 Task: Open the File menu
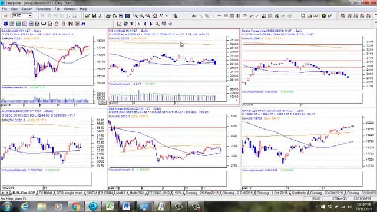[x=4, y=9]
